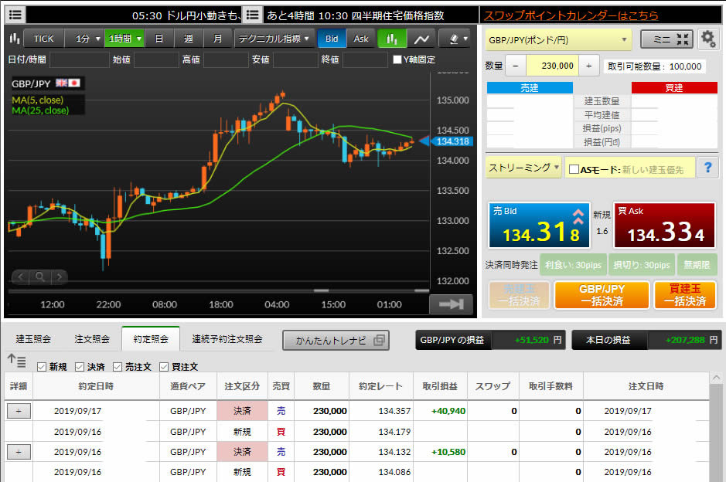Viewport: 726px width, 482px height.
Task: Toggle 損切り 30pips setting
Action: tap(642, 265)
